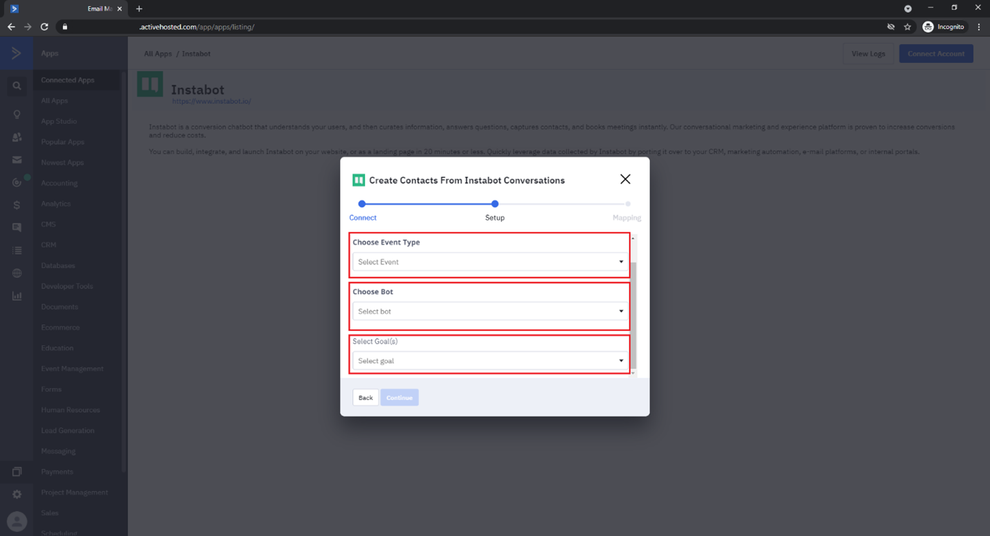
Task: Select All Apps in apps menu
Action: point(55,101)
